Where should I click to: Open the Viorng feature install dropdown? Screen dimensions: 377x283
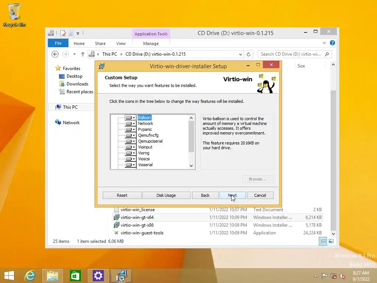(x=130, y=153)
